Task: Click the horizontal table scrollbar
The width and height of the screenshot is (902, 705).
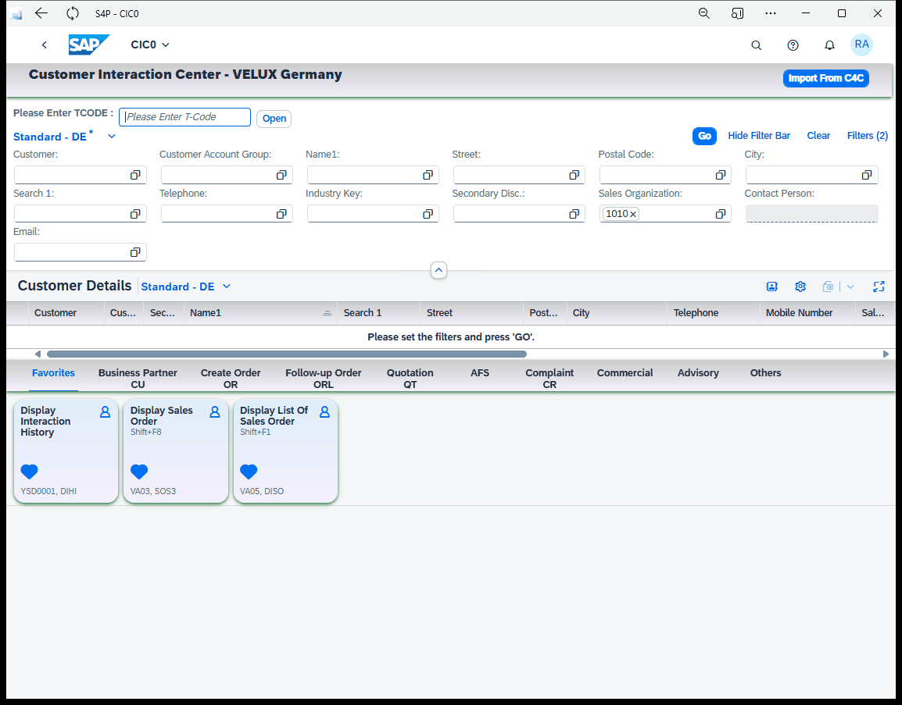Action: click(287, 354)
